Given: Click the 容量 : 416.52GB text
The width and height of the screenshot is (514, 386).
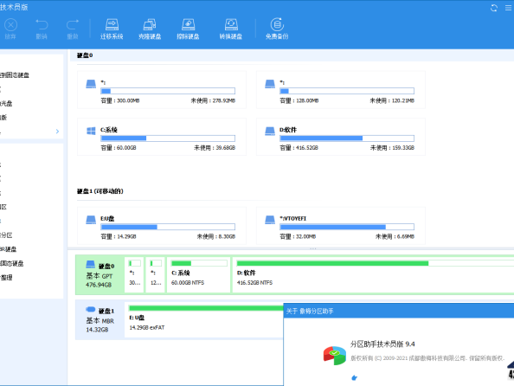Looking at the screenshot, I should point(299,148).
